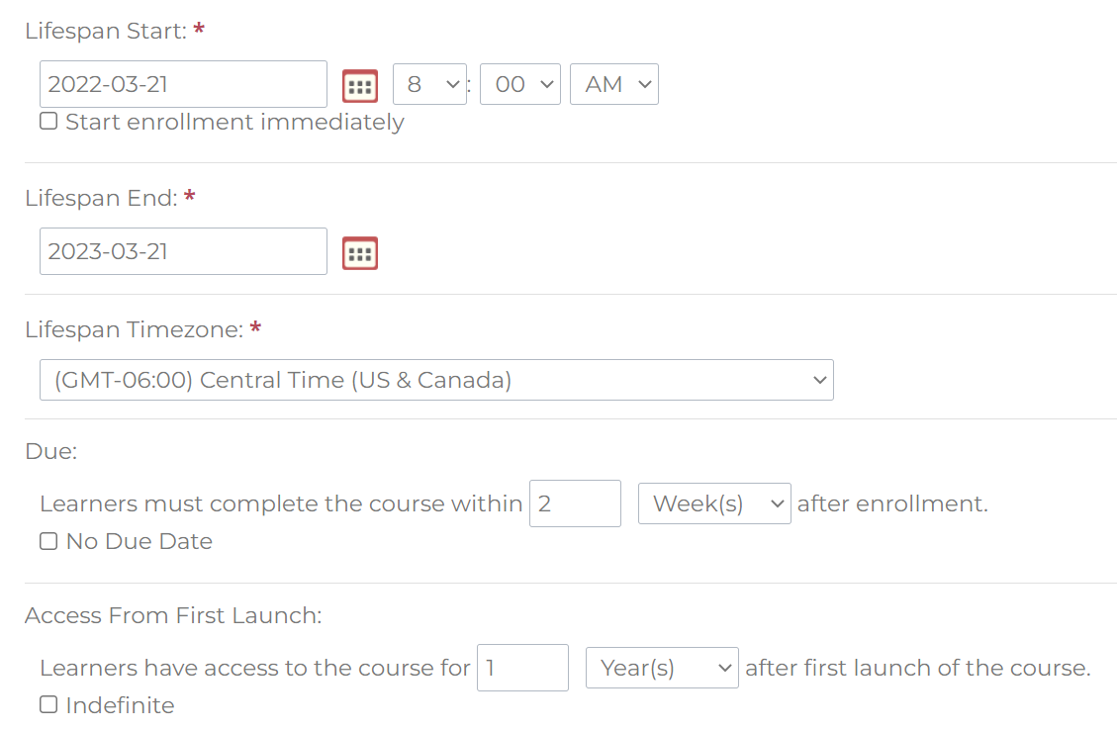Click the Indefinite label text
The width and height of the screenshot is (1117, 731).
click(120, 705)
